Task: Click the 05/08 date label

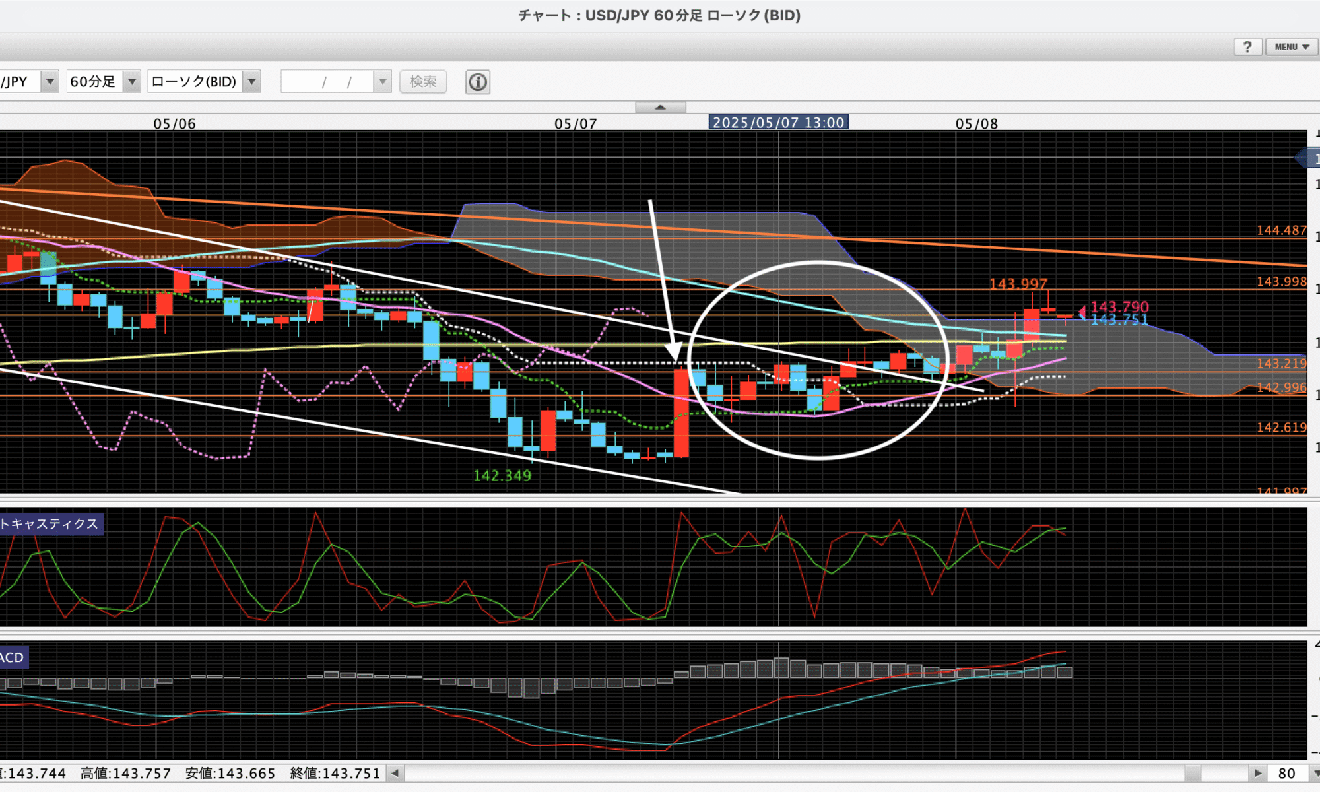Action: coord(977,123)
